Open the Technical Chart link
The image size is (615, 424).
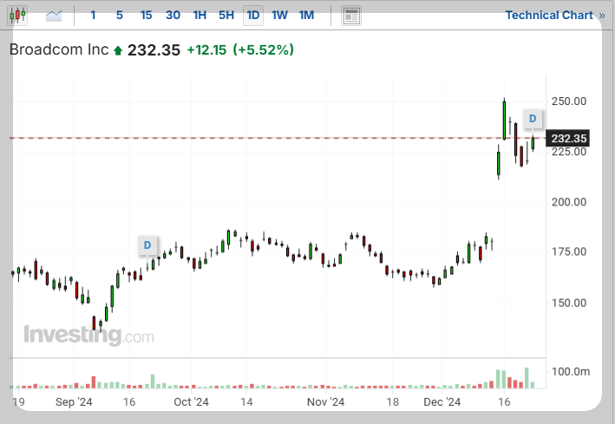554,16
